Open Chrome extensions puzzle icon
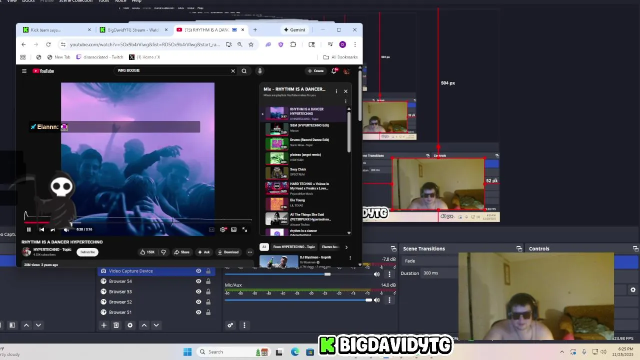Viewport: 640px width, 360px height. pyautogui.click(x=293, y=44)
